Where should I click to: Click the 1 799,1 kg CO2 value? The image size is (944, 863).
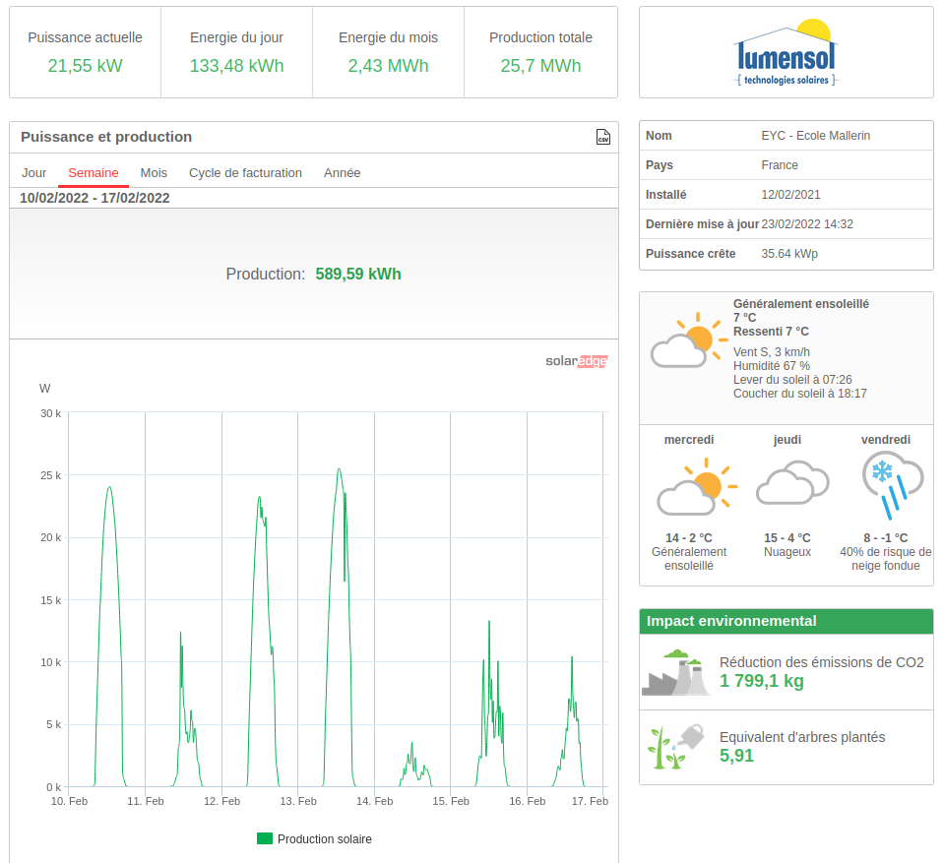click(x=762, y=681)
